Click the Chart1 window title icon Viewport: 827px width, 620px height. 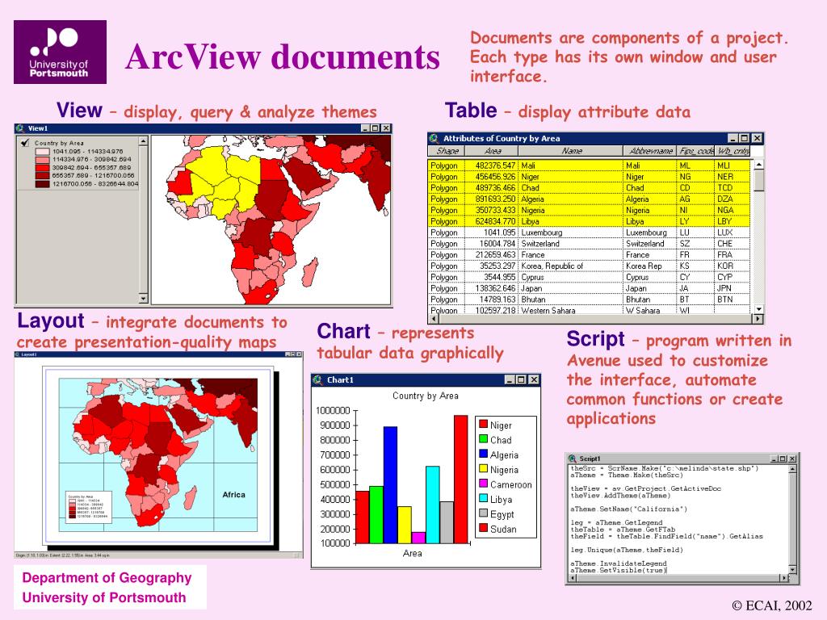317,379
